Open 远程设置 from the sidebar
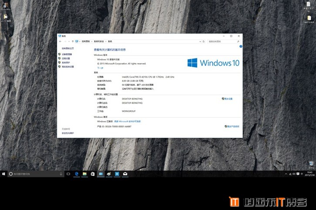This screenshot has width=316, height=210. click(x=66, y=59)
